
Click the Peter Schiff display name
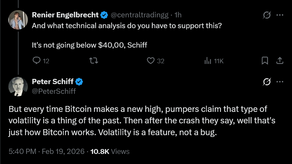(x=53, y=82)
